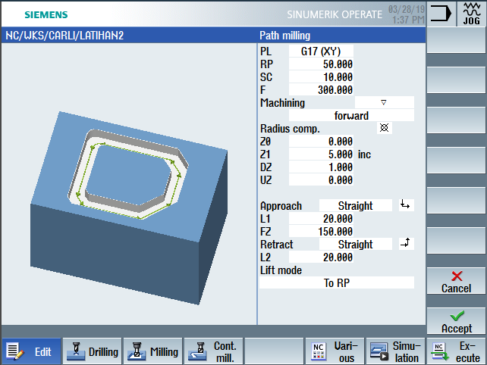Image resolution: width=487 pixels, height=365 pixels.
Task: Toggle the forward machining direction field
Action: [x=351, y=115]
